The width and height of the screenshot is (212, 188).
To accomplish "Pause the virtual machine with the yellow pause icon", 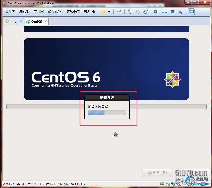I will 104,12.
